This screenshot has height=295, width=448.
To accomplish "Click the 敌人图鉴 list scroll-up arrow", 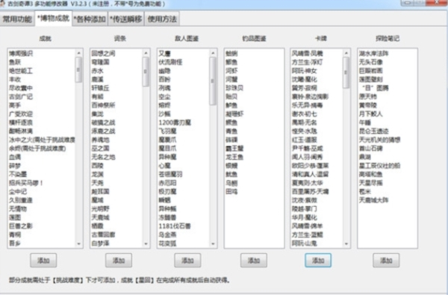I will (213, 53).
